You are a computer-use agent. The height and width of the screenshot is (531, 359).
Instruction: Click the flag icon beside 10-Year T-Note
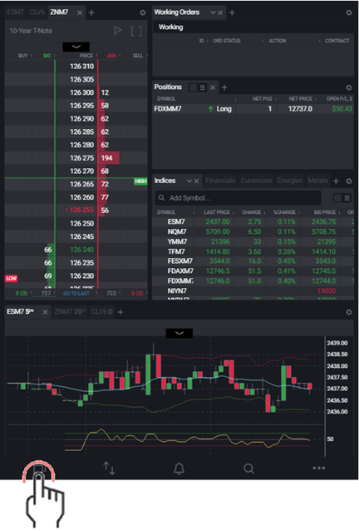coord(118,31)
